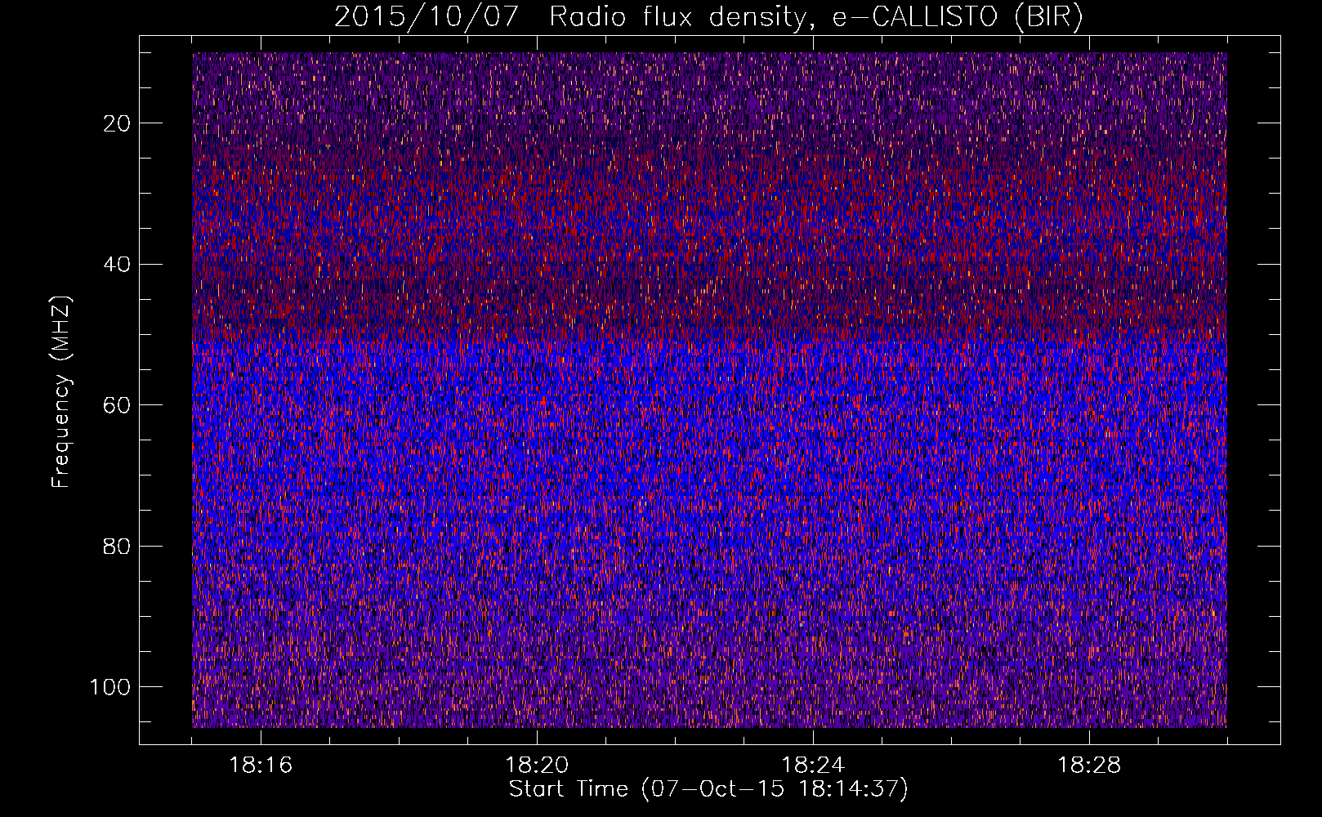This screenshot has width=1322, height=817.
Task: Select the 100 MHz frequency tick label
Action: point(110,687)
